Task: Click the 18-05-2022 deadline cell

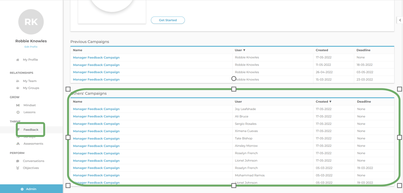Action: click(x=364, y=65)
